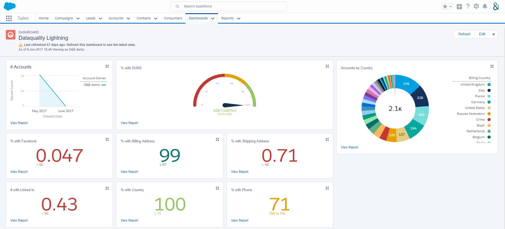Expand the favorites list dropdown arrow
Viewport: 505px width, 229px height.
(x=451, y=7)
